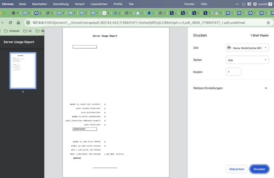Image resolution: width=274 pixels, height=178 pixels.
Task: Click the Kopien number field
Action: [234, 72]
